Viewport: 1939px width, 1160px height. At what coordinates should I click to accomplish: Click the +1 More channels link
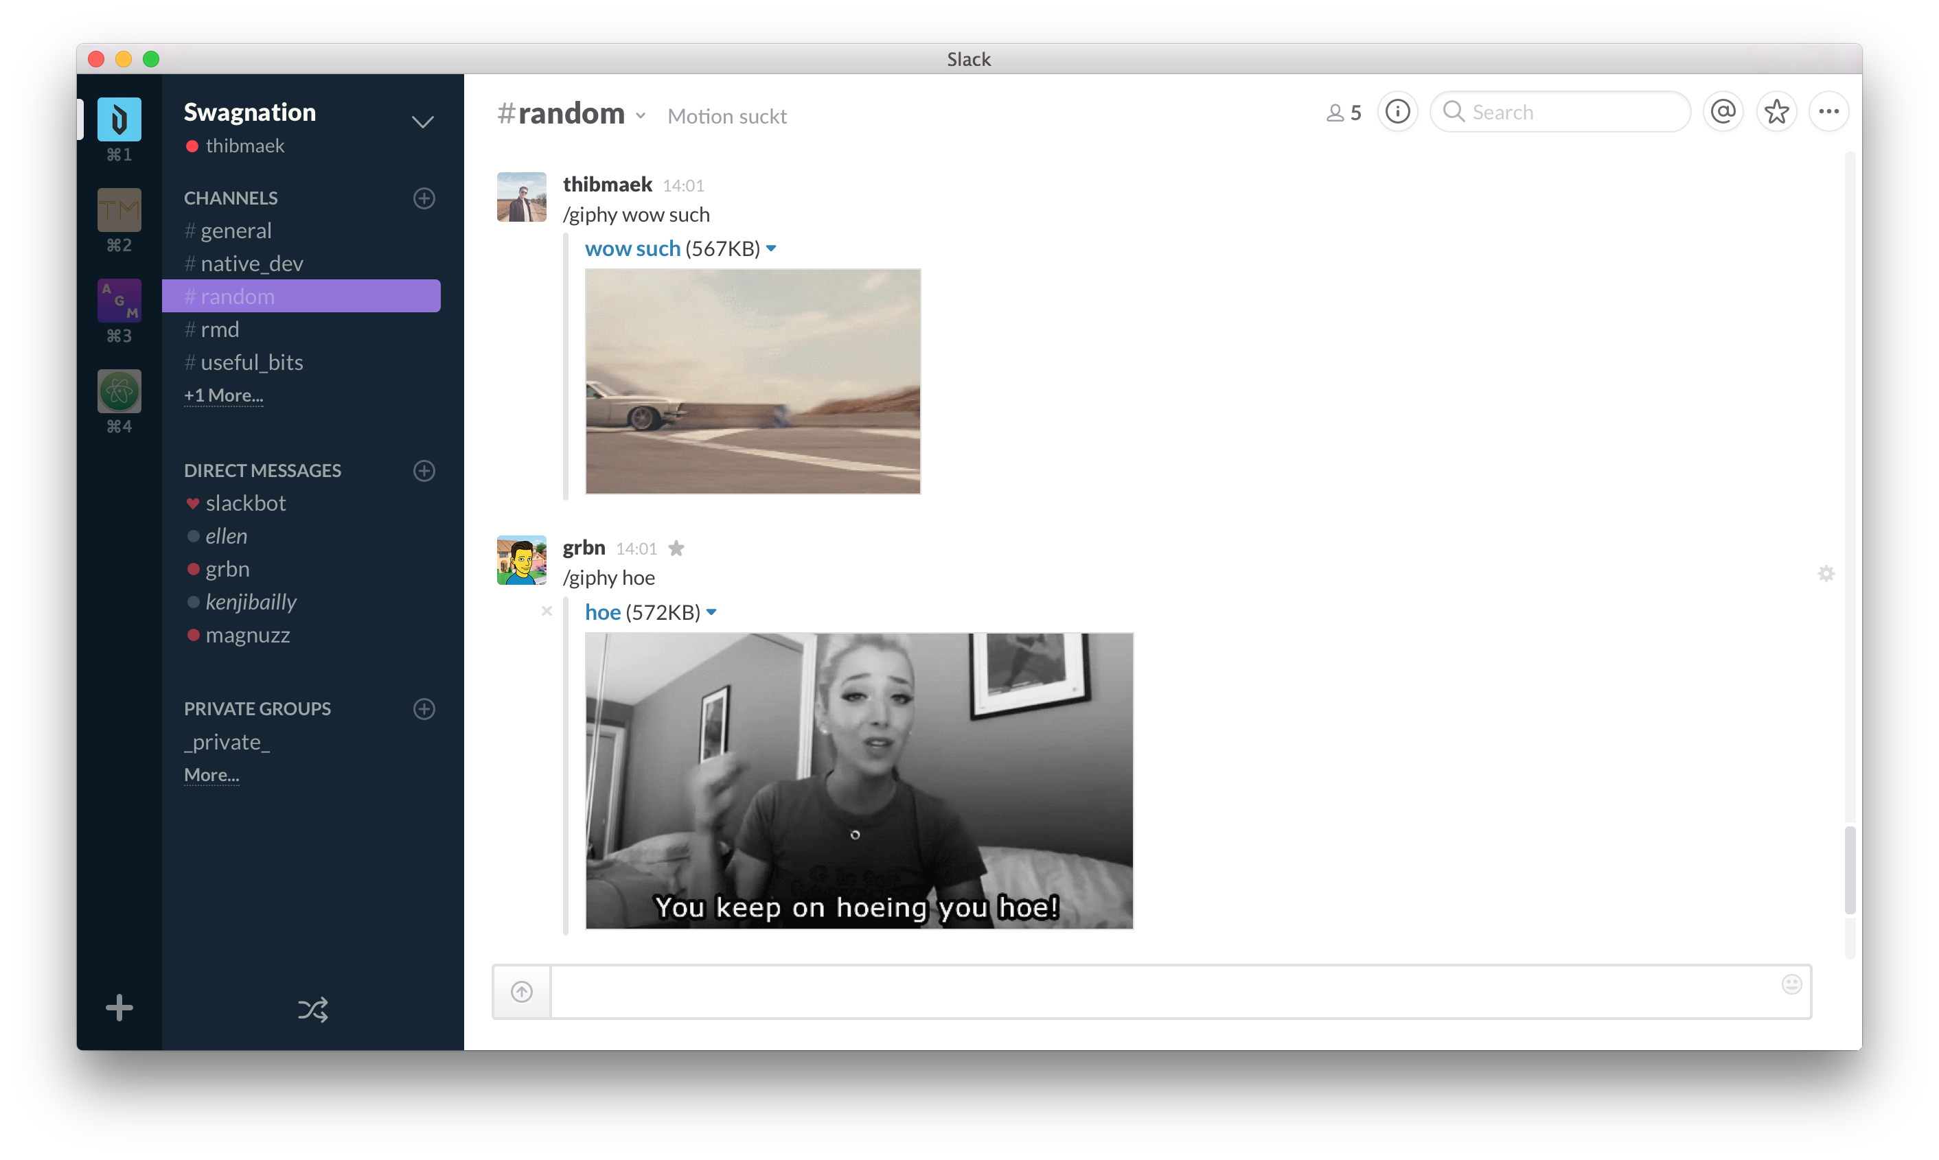pyautogui.click(x=224, y=395)
